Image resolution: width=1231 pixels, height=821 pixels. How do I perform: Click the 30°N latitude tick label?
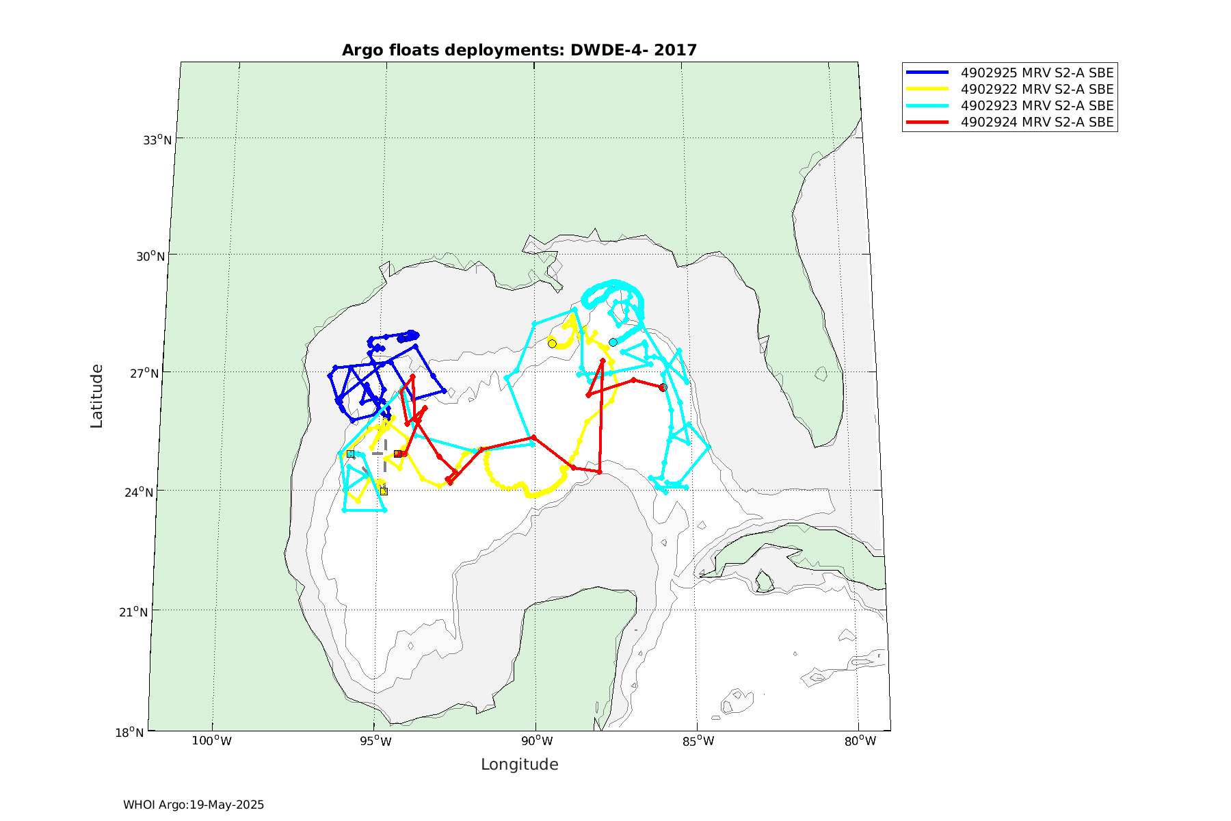pyautogui.click(x=150, y=256)
